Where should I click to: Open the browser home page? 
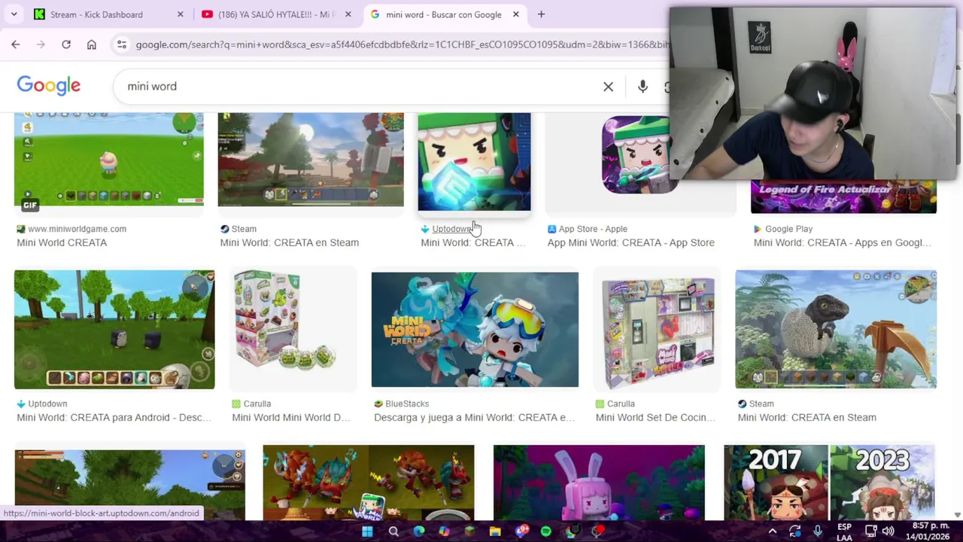coord(92,44)
